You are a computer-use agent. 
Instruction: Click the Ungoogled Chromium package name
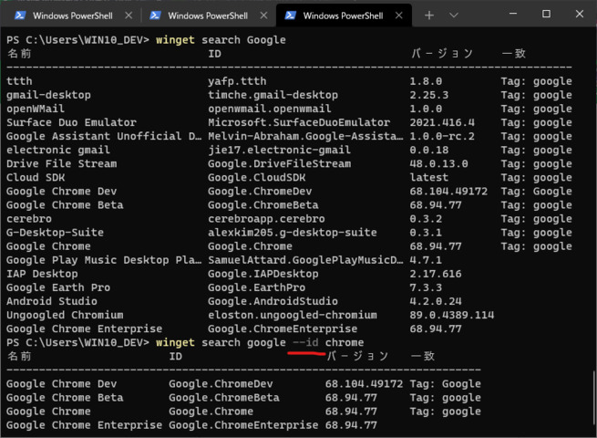point(64,315)
